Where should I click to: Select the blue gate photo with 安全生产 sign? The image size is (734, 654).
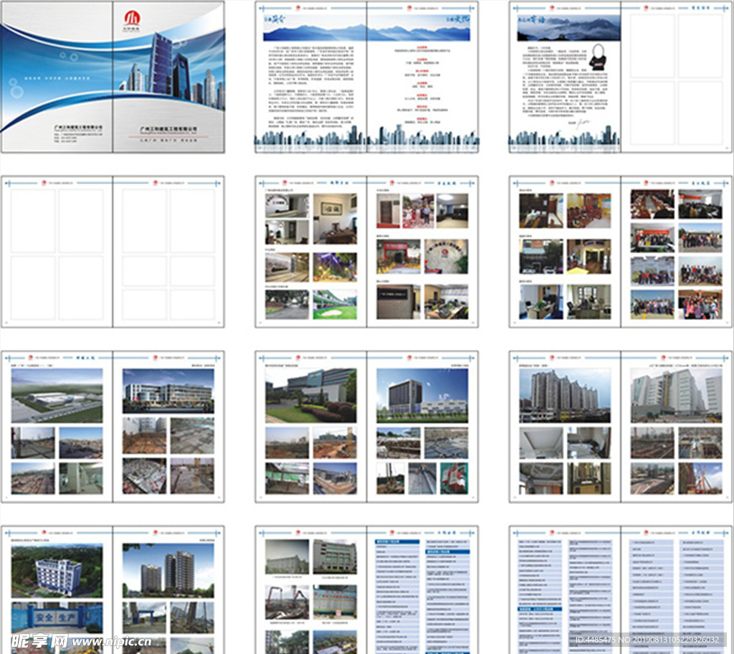57,618
